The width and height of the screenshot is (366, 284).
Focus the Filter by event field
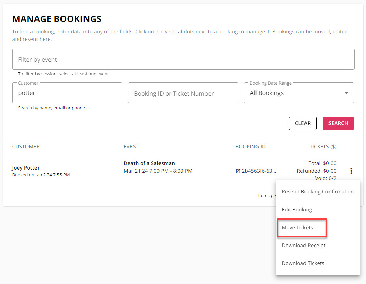coord(183,59)
